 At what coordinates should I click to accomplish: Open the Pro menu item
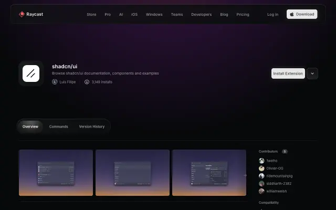pos(108,15)
